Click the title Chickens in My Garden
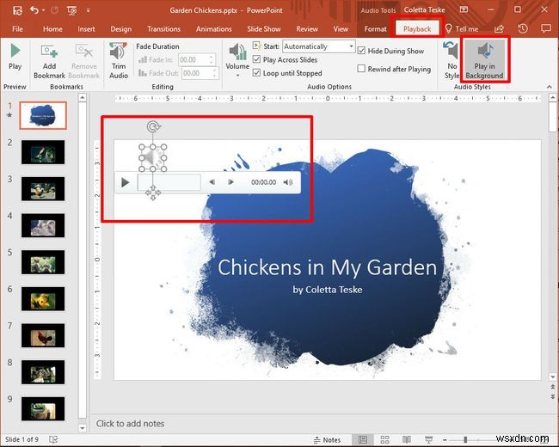This screenshot has height=447, width=559. 327,267
